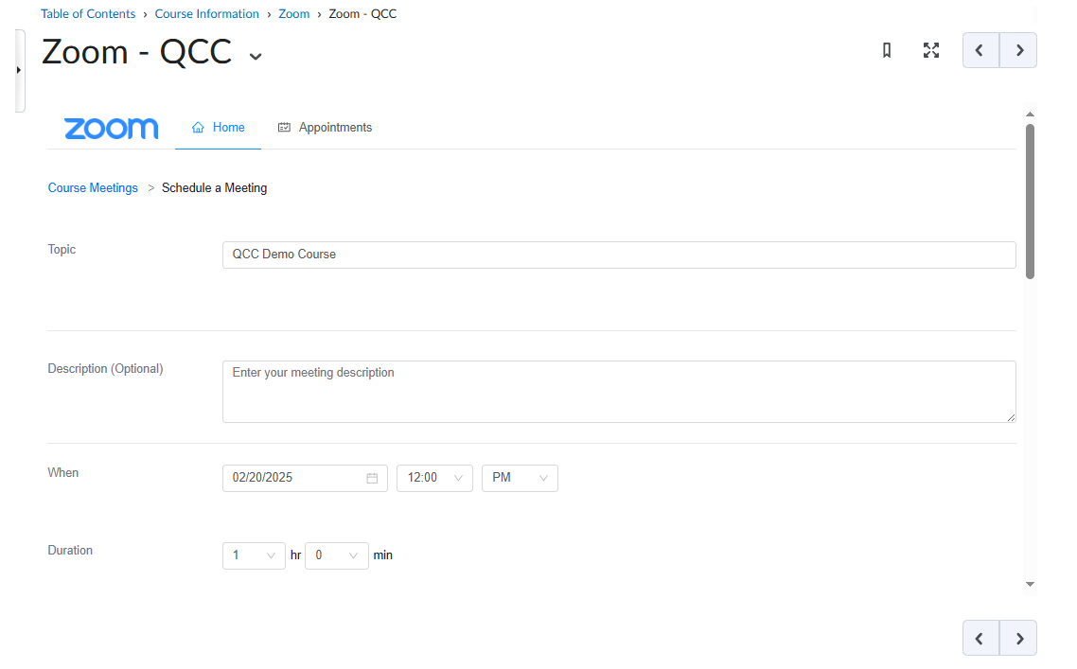1077x669 pixels.
Task: Open the AM/PM dropdown
Action: point(520,478)
